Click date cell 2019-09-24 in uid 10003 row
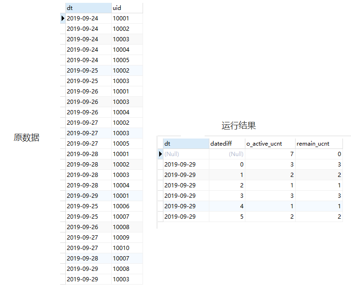Image resolution: width=351 pixels, height=287 pixels. tap(89, 39)
